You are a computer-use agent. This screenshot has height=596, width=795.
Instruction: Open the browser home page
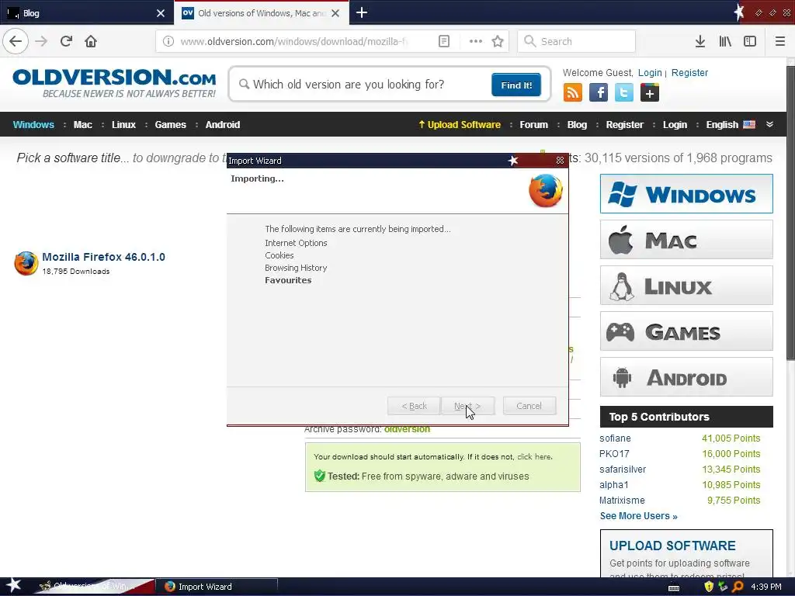91,41
